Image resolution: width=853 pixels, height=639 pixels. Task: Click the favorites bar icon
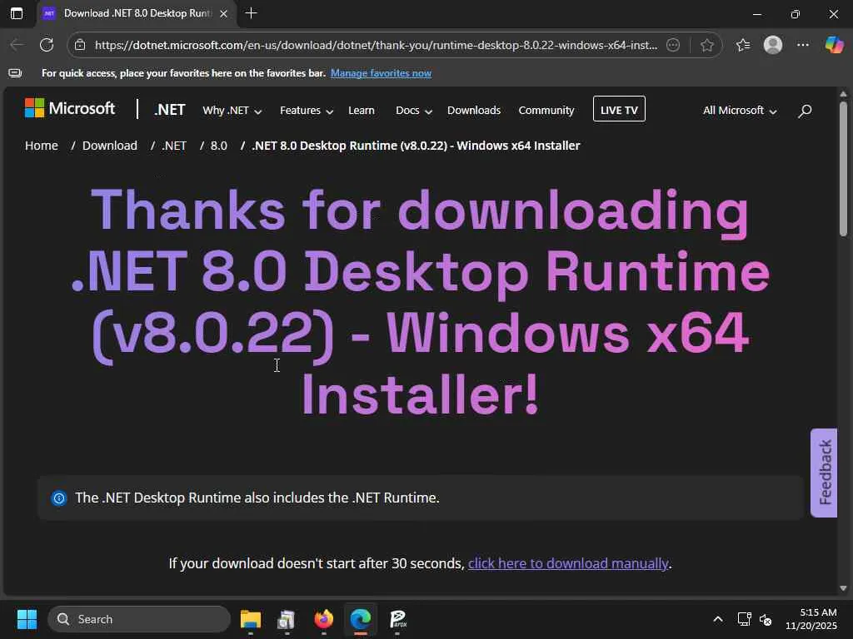pyautogui.click(x=15, y=73)
